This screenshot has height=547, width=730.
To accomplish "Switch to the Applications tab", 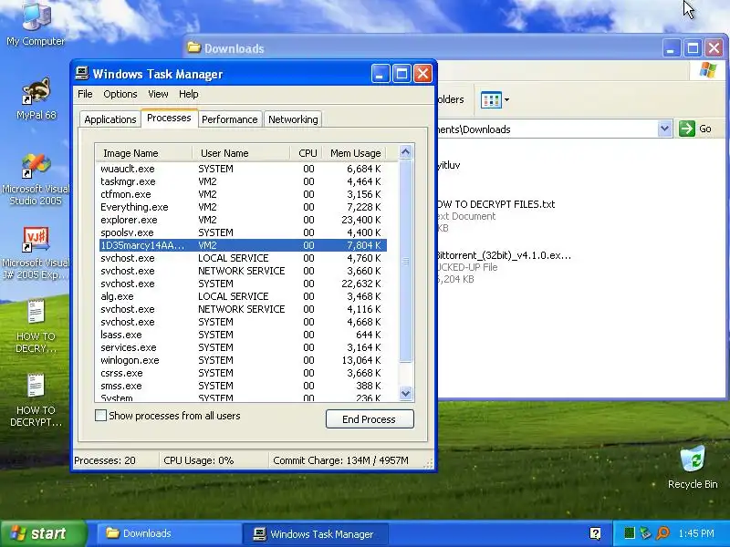I will tap(109, 119).
